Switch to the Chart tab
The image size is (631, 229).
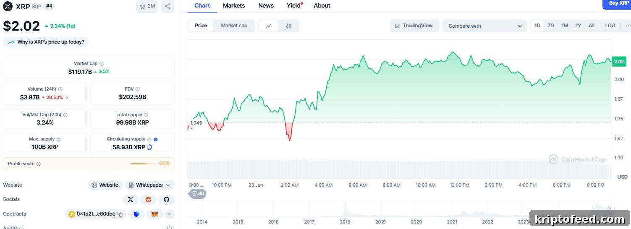click(x=202, y=5)
